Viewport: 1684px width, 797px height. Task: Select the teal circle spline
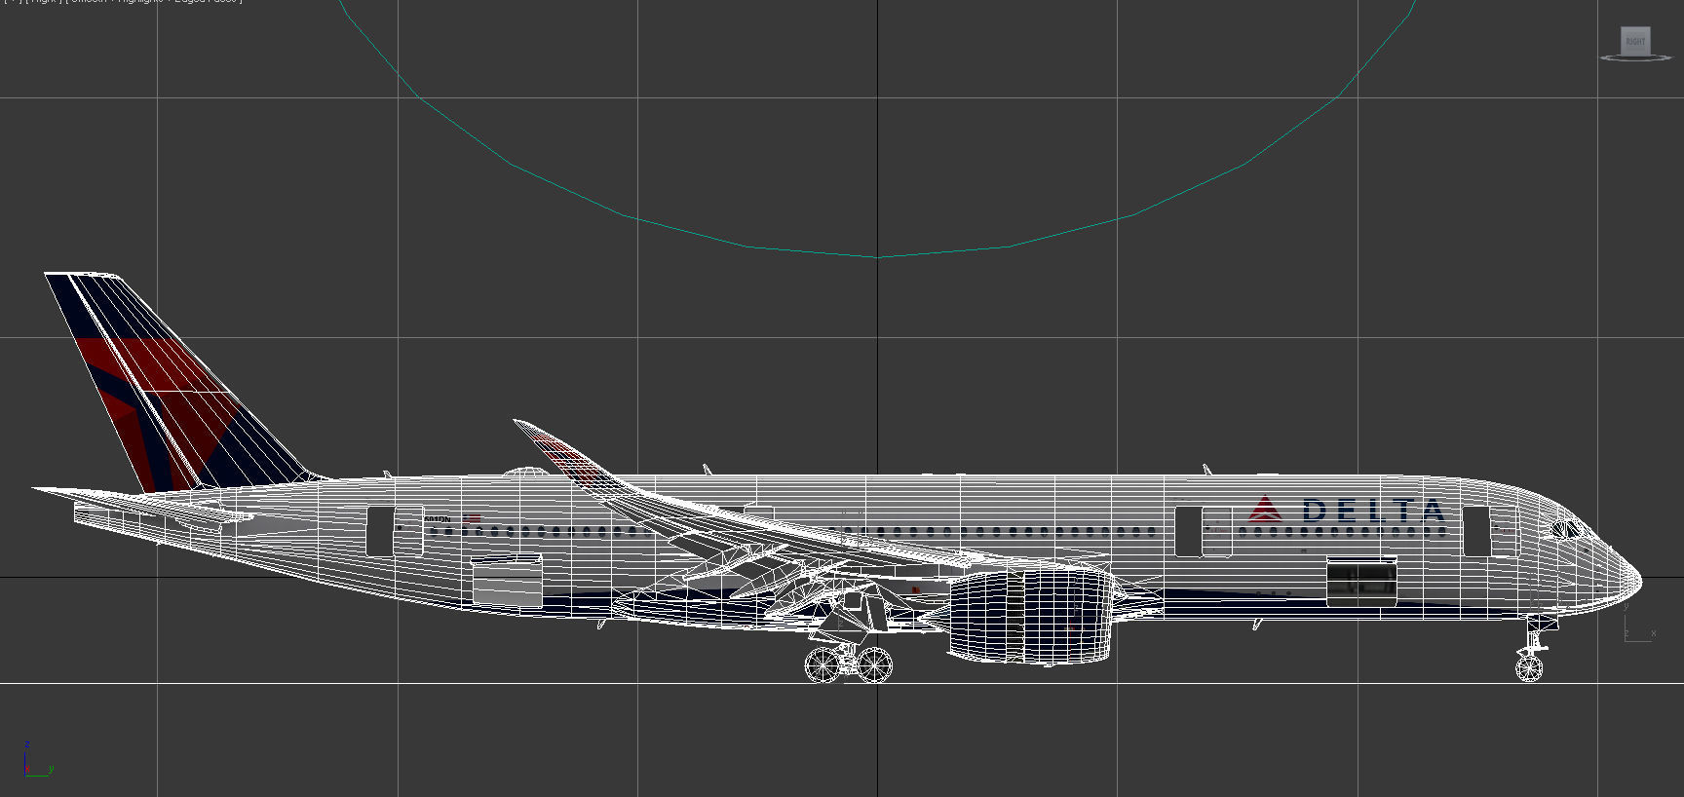tap(877, 257)
